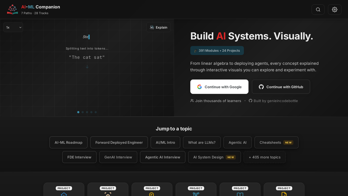Click the AI-ML Companion title text
This screenshot has height=196, width=348.
(x=41, y=7)
